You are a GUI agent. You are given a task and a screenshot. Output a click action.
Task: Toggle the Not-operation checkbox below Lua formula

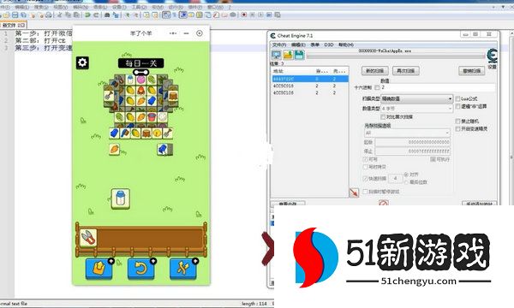458,106
